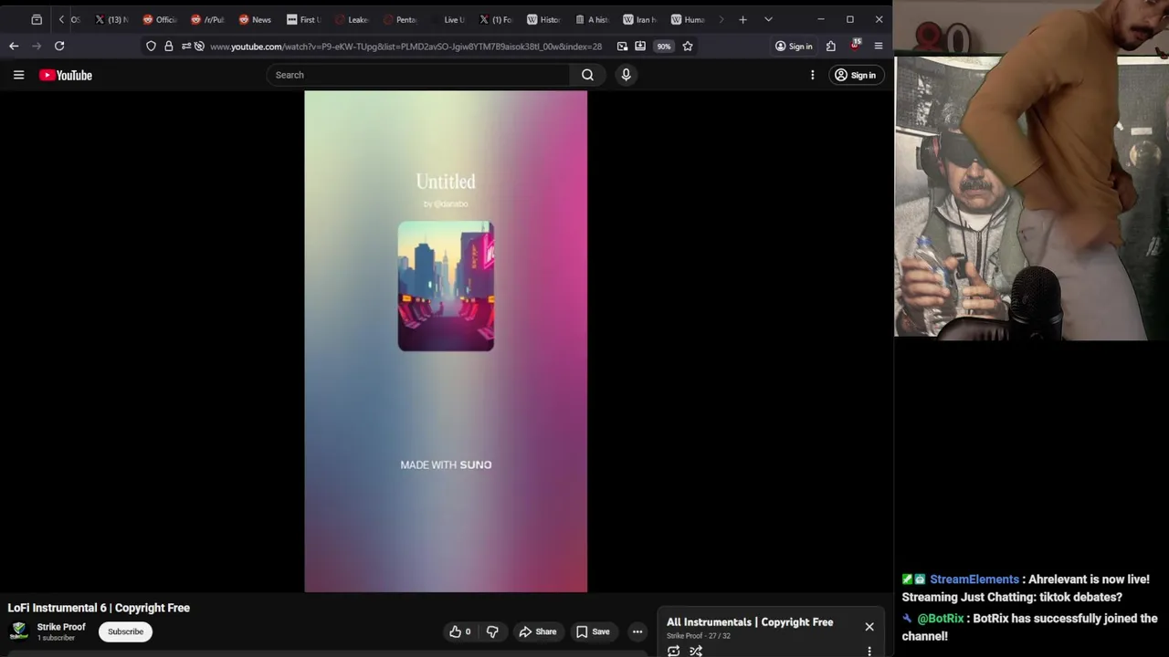The height and width of the screenshot is (657, 1169).
Task: Open the YouTube guide hamburger menu
Action: (x=18, y=75)
